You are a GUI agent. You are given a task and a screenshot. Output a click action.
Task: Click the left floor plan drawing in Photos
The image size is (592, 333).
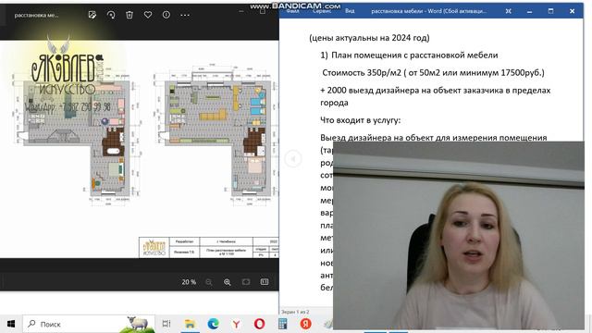(78, 138)
